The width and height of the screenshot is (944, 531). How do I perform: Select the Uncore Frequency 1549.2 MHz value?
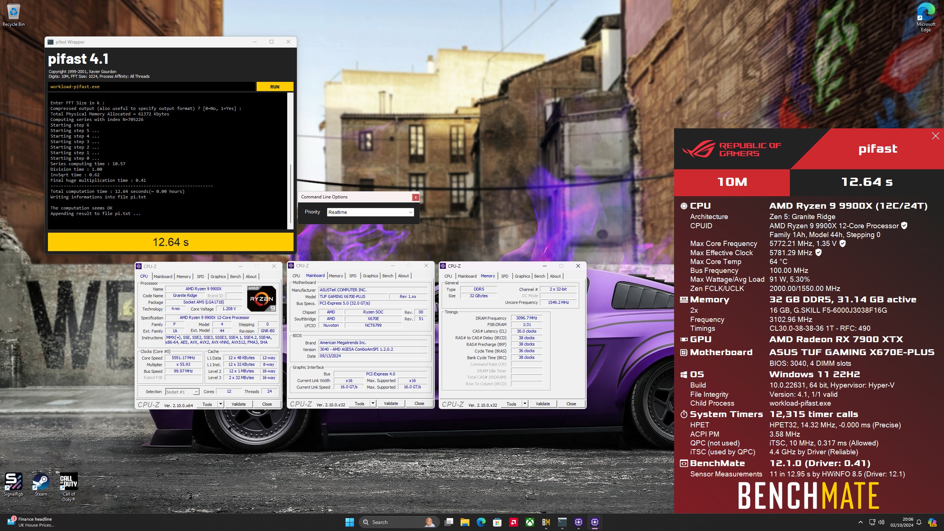558,302
